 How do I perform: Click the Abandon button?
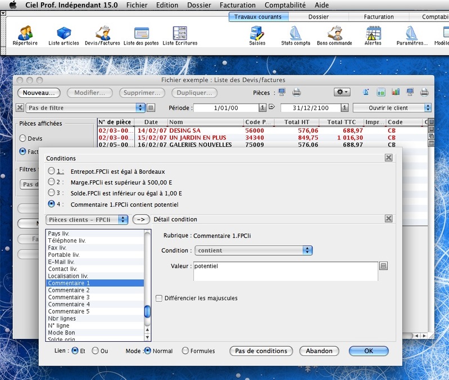[x=319, y=351]
